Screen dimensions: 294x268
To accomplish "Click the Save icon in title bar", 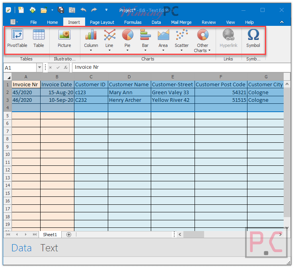I will coord(61,10).
